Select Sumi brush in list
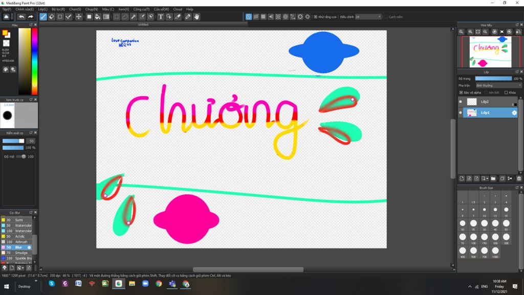 16,220
